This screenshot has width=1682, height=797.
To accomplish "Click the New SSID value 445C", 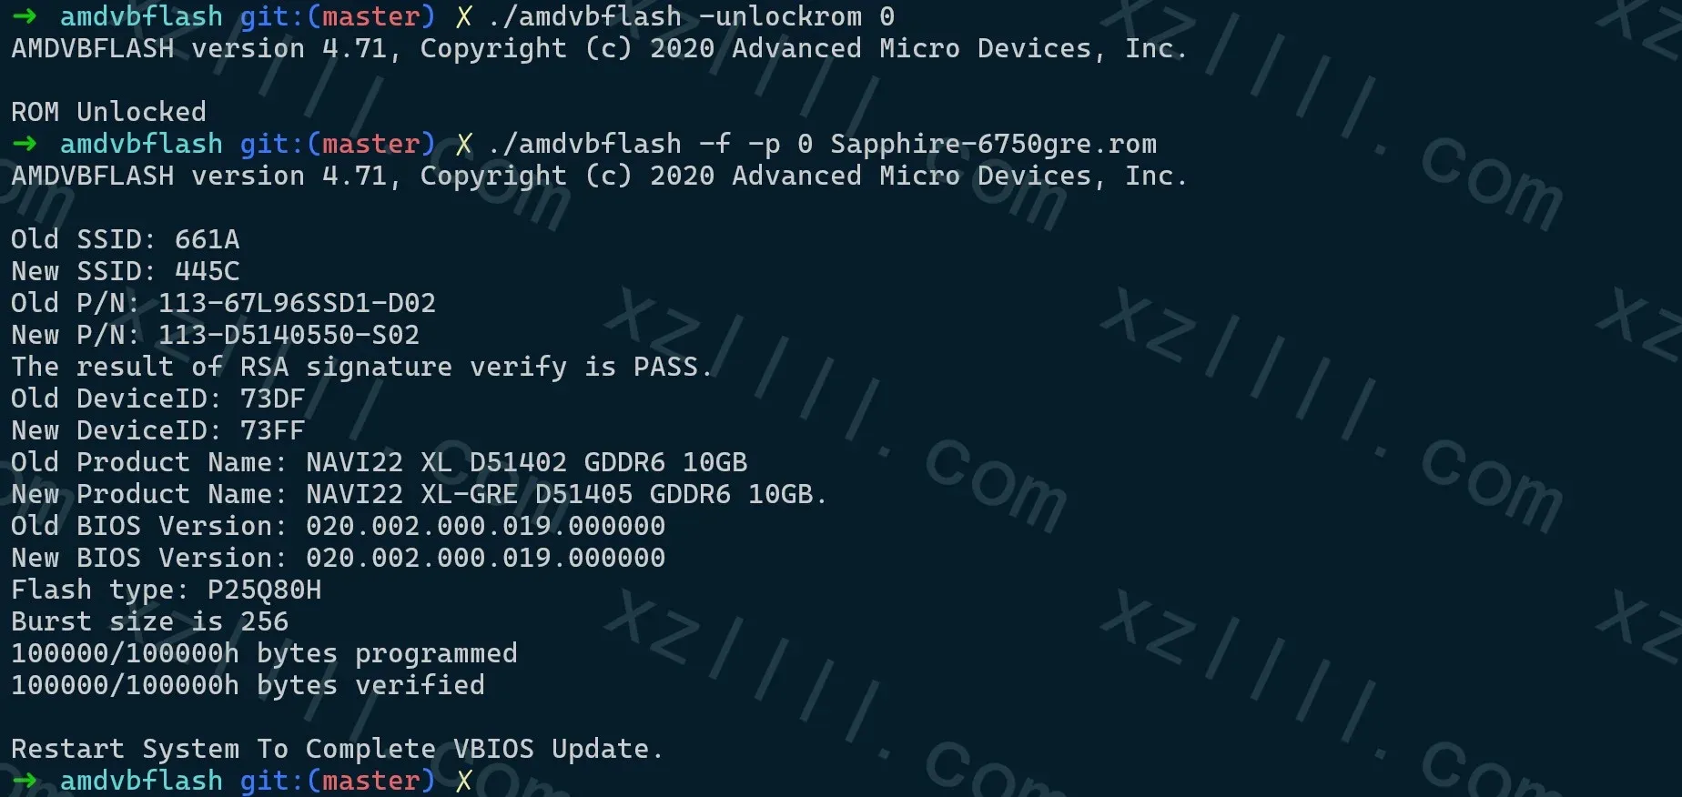I will coord(207,271).
